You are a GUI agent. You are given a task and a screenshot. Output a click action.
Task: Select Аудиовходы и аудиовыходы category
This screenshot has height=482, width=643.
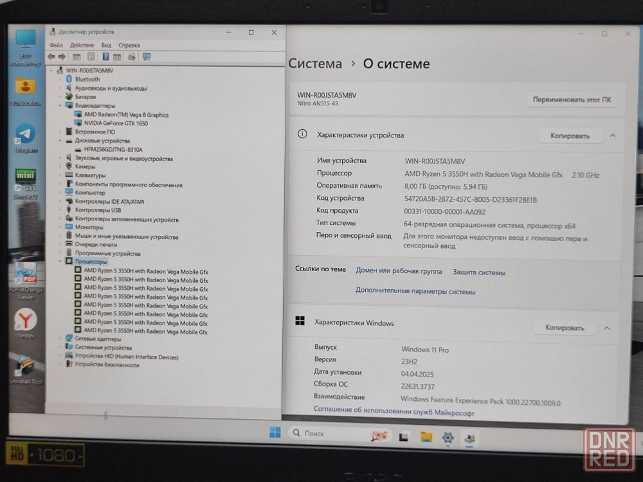click(x=111, y=88)
